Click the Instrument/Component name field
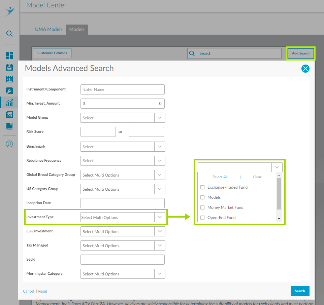Image resolution: width=324 pixels, height=305 pixels. (x=123, y=89)
